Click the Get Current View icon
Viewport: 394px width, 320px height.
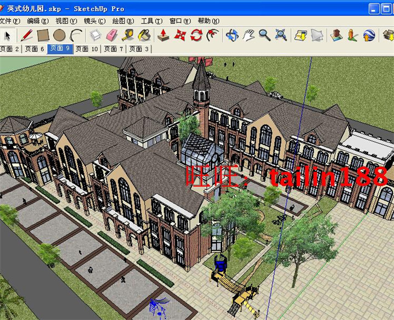[301, 35]
